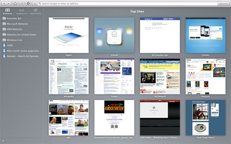Click the magnifier icon in address bar
231x144 pixels.
pos(40,3)
